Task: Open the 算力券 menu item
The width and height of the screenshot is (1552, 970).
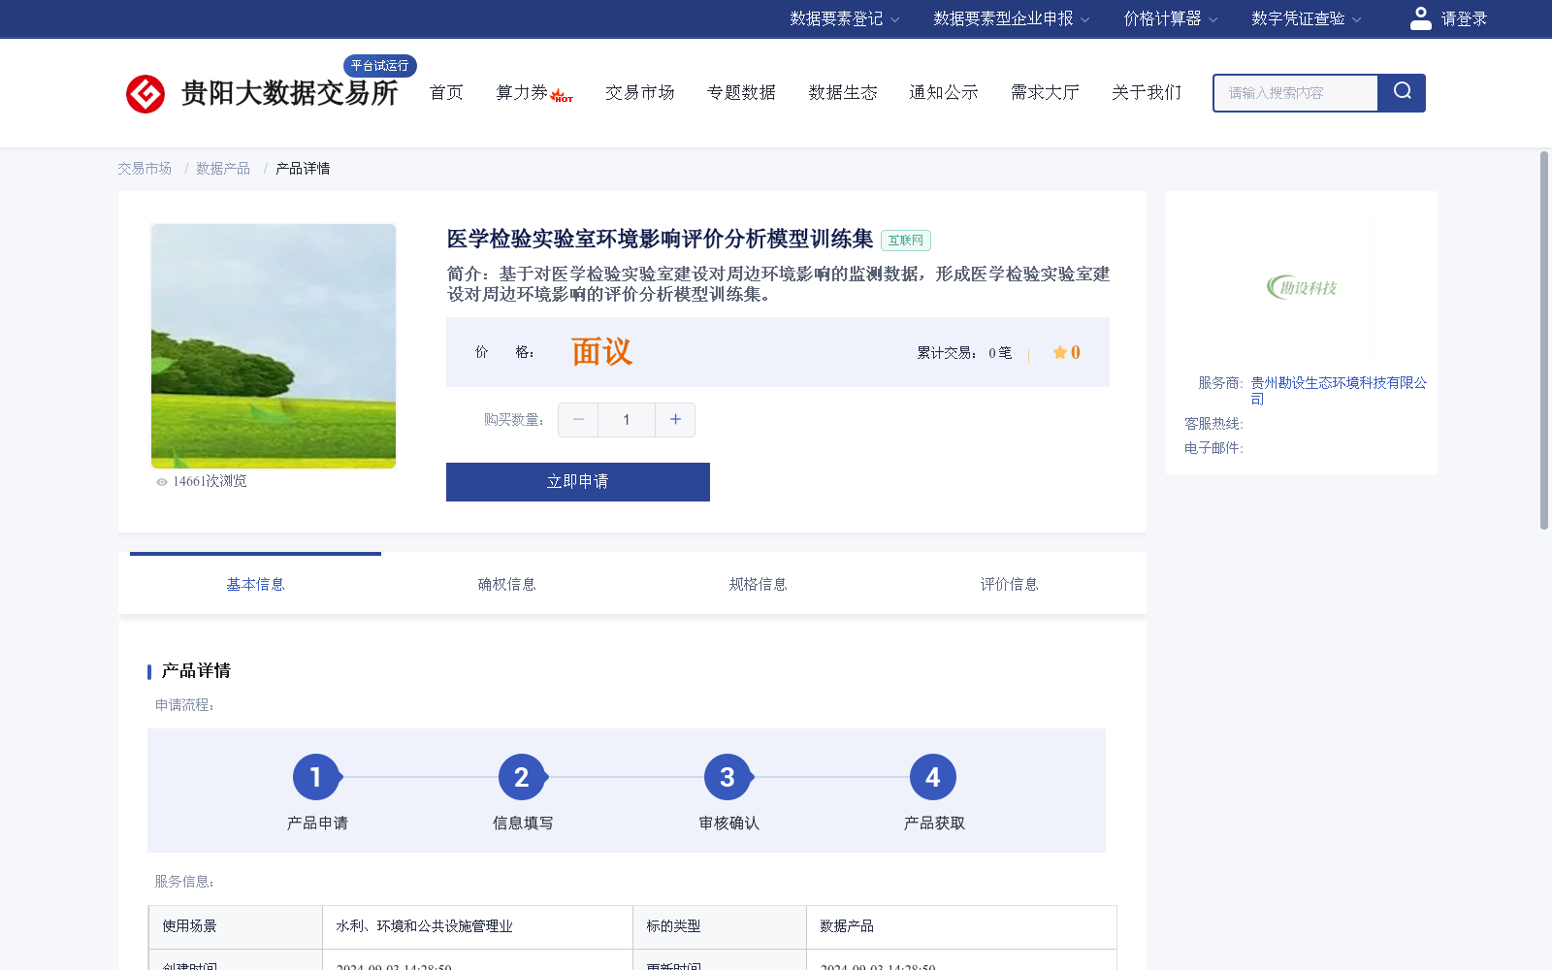Action: pyautogui.click(x=523, y=93)
